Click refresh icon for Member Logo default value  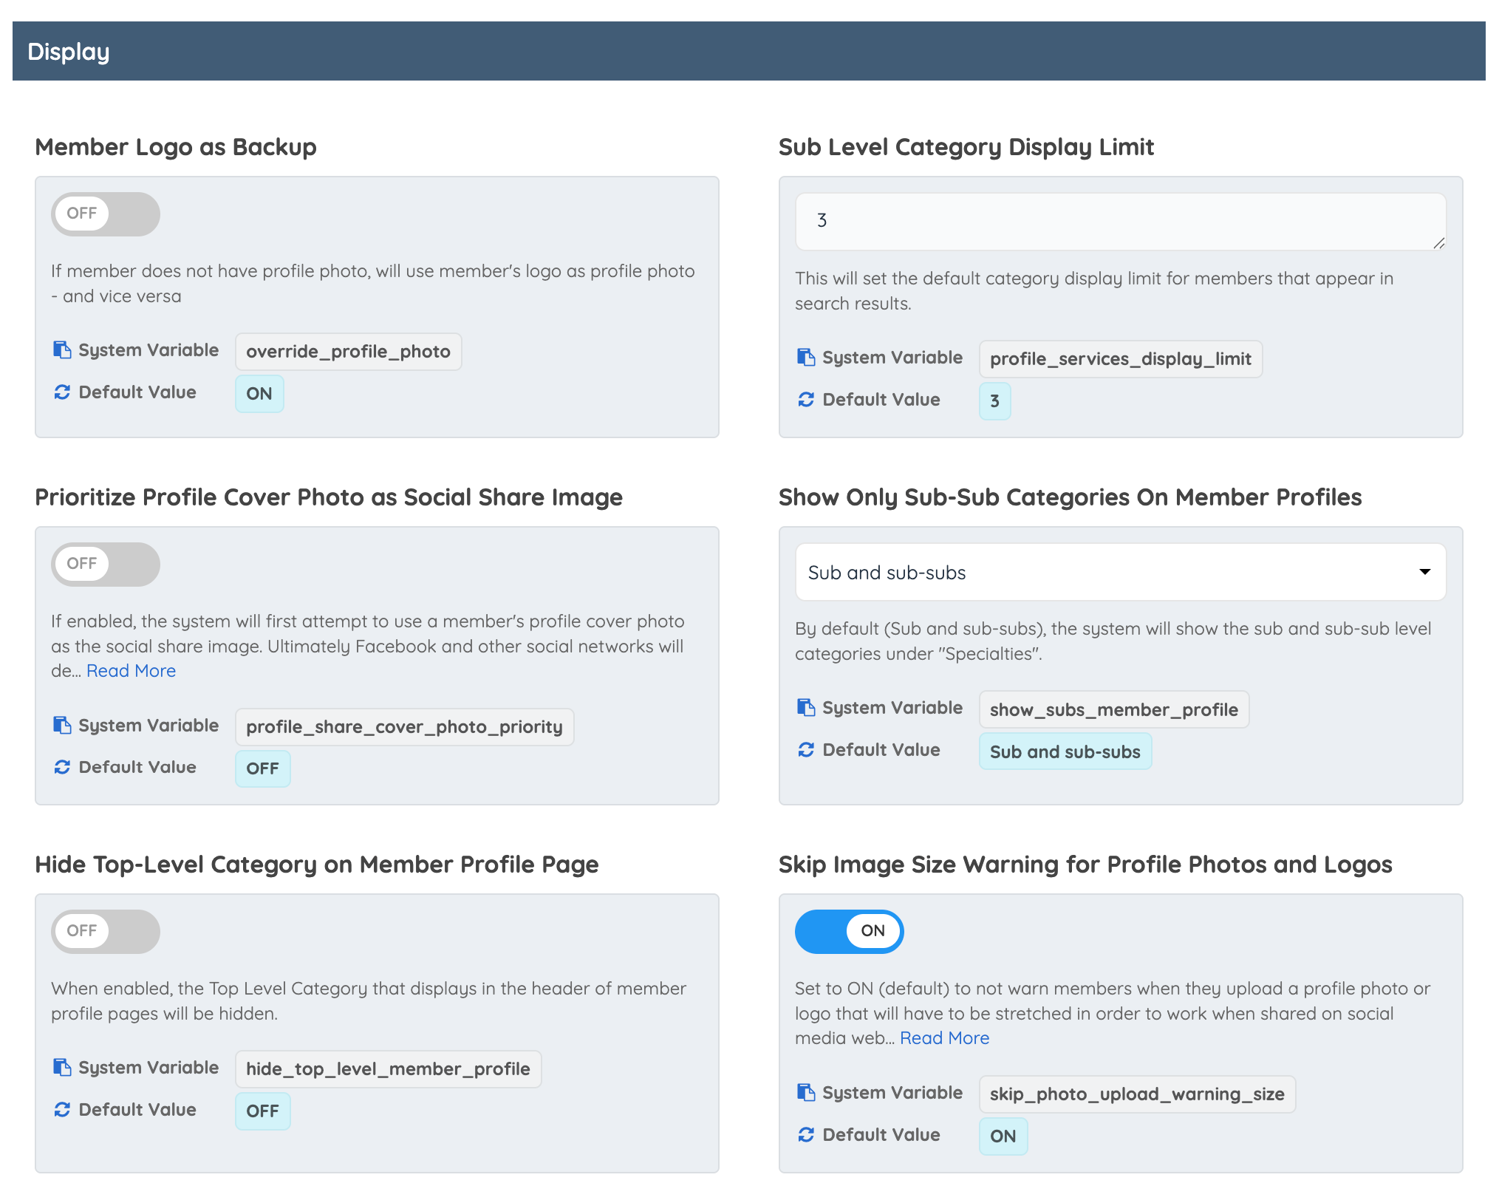click(x=62, y=392)
